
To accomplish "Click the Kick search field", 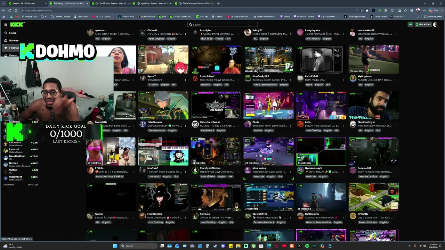I will [222, 25].
